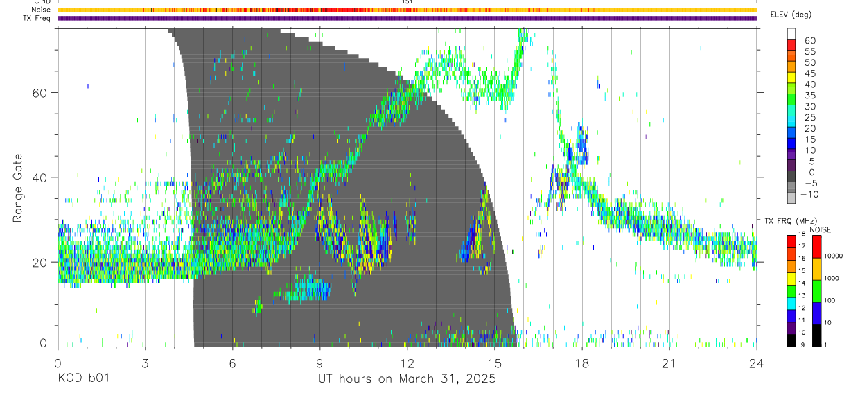This screenshot has width=851, height=393.
Task: Click the 10000 label on NOISE colorbar
Action: [833, 256]
